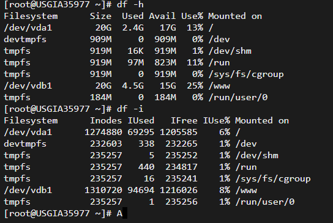Click the last prompt '[root@USGIA35977 ~]#'
The image size is (333, 223).
pos(58,213)
